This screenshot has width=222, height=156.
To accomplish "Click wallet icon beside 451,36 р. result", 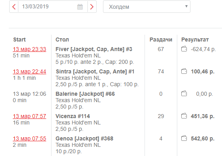I will 184,116.
